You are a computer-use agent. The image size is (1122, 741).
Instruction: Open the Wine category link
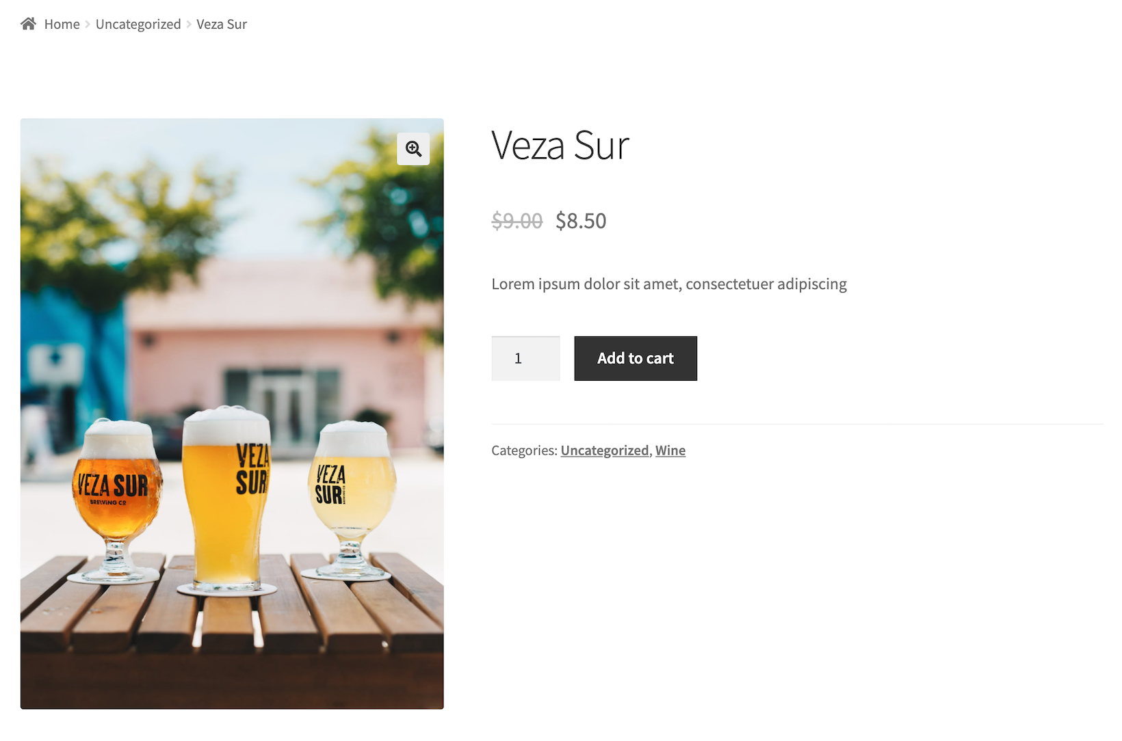click(x=670, y=450)
